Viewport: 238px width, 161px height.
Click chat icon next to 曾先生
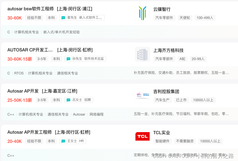(63, 18)
